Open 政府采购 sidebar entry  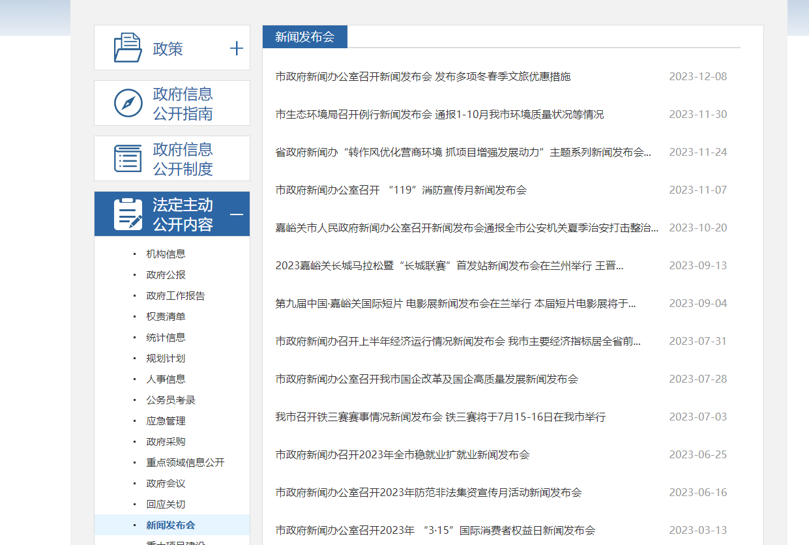[166, 441]
